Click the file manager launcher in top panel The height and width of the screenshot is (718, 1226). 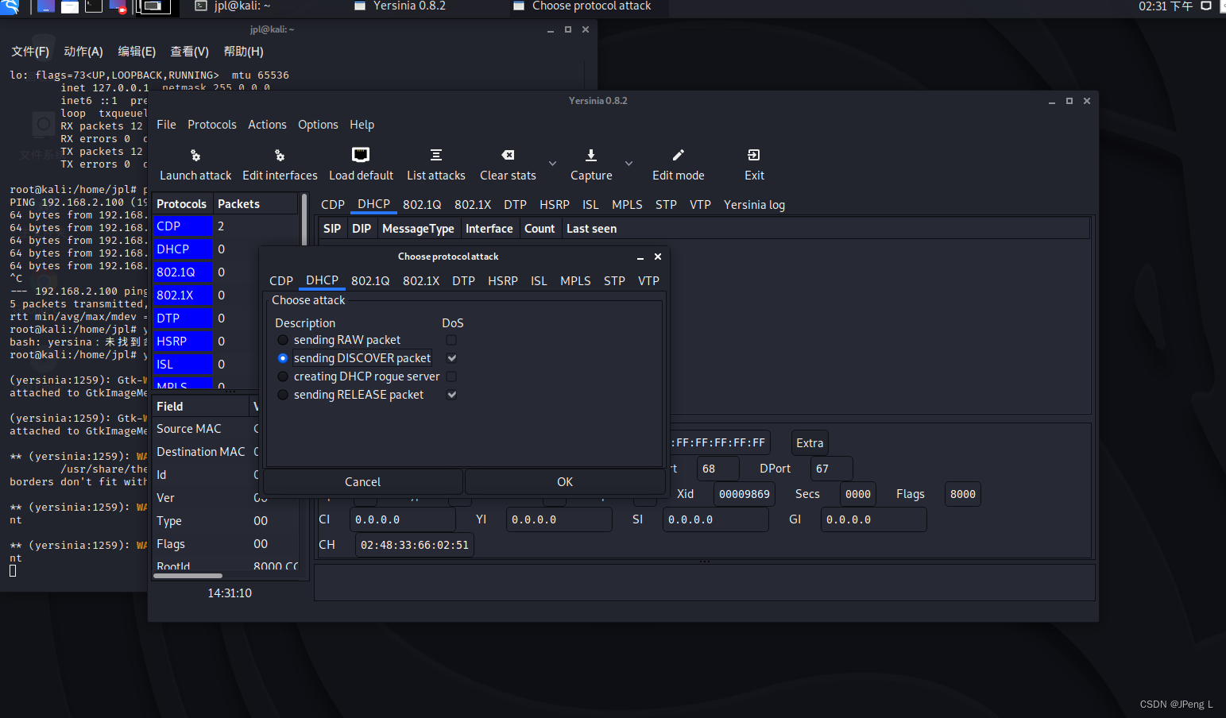point(70,6)
